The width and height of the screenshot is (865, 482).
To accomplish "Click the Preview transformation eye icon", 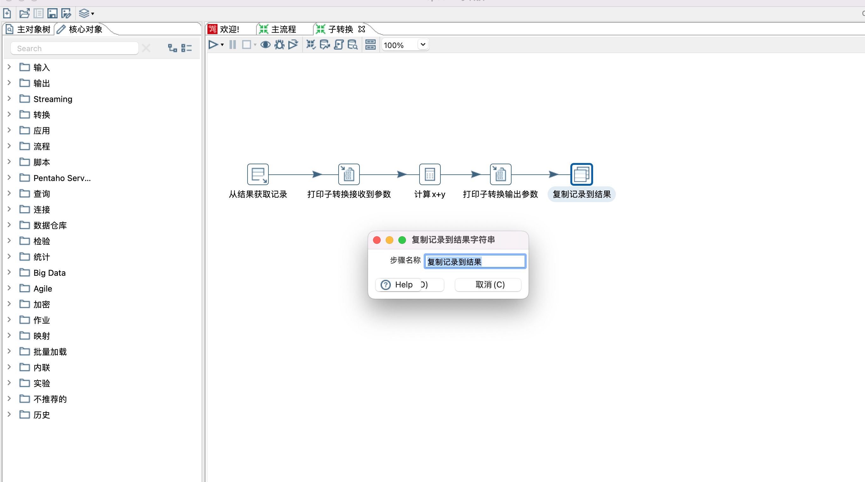I will (265, 45).
